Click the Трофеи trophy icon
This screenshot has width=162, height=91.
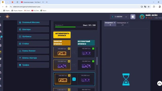pyautogui.click(x=20, y=65)
